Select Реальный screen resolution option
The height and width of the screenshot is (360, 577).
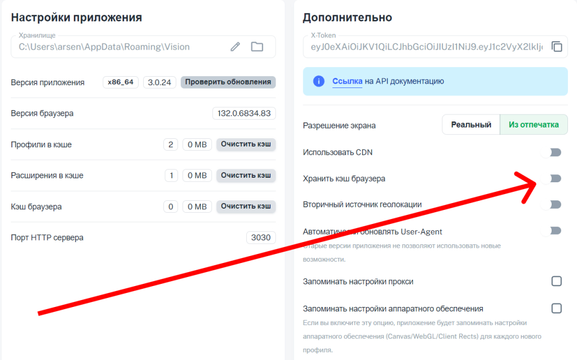point(471,125)
